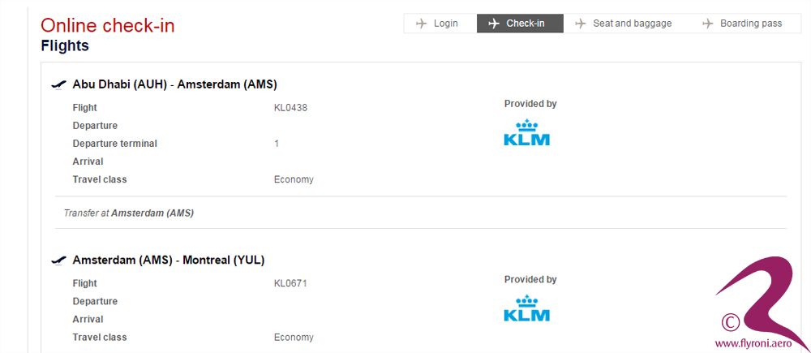
Task: Click the plane icon beside Boarding pass
Action: (707, 24)
